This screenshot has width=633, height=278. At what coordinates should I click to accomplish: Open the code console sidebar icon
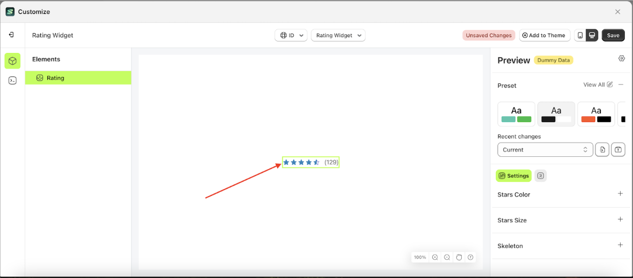13,80
